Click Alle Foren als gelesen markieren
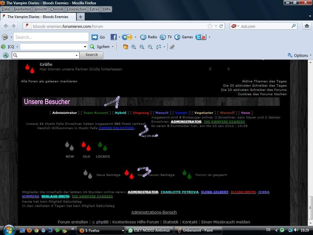This screenshot has width=313, height=235. pyautogui.click(x=49, y=81)
